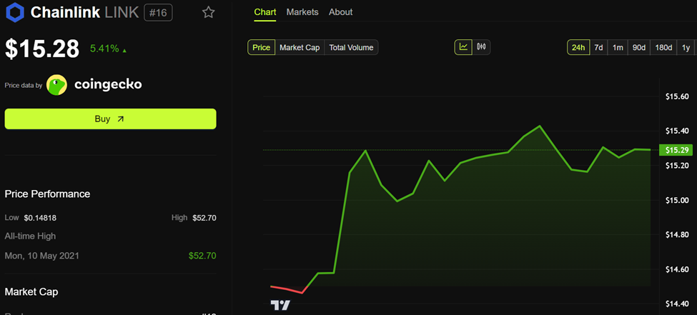Click the Chainlink hexagon logo
Viewport: 697px width, 315px height.
[x=15, y=12]
